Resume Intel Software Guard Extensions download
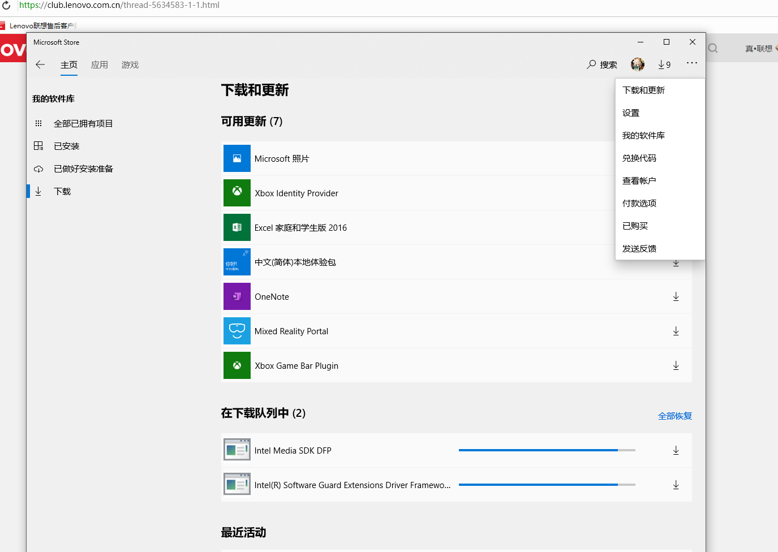 [676, 485]
